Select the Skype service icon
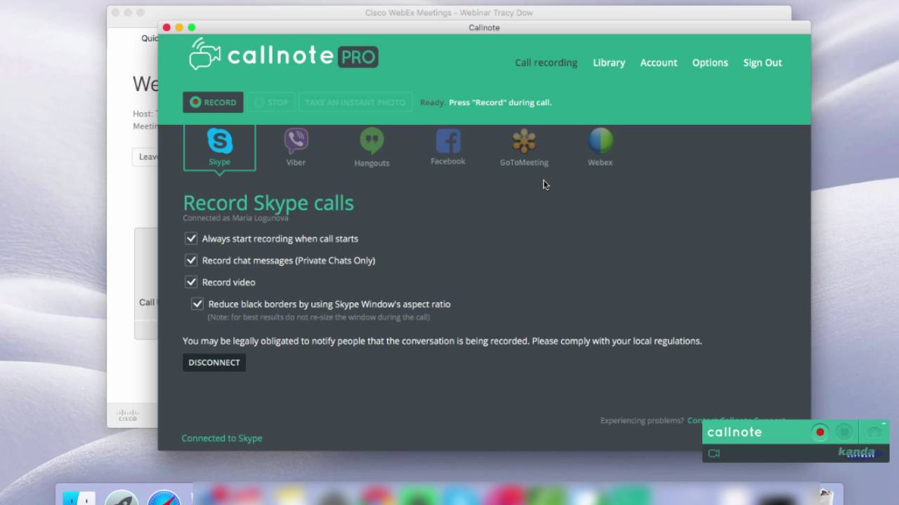Image resolution: width=899 pixels, height=505 pixels. [219, 147]
